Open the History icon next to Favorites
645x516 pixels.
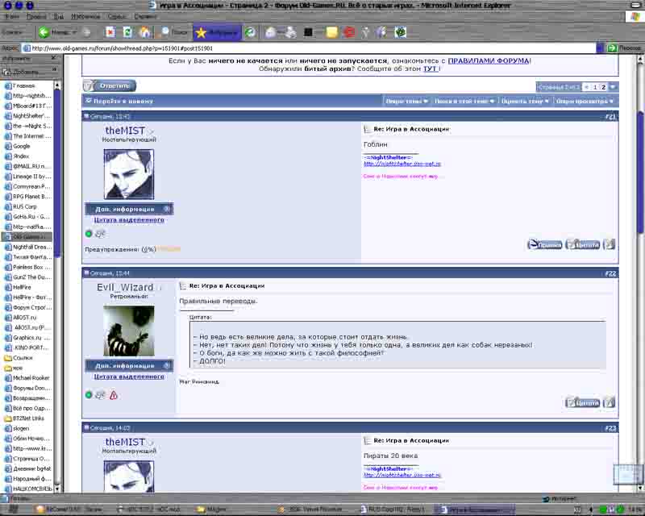pos(250,32)
